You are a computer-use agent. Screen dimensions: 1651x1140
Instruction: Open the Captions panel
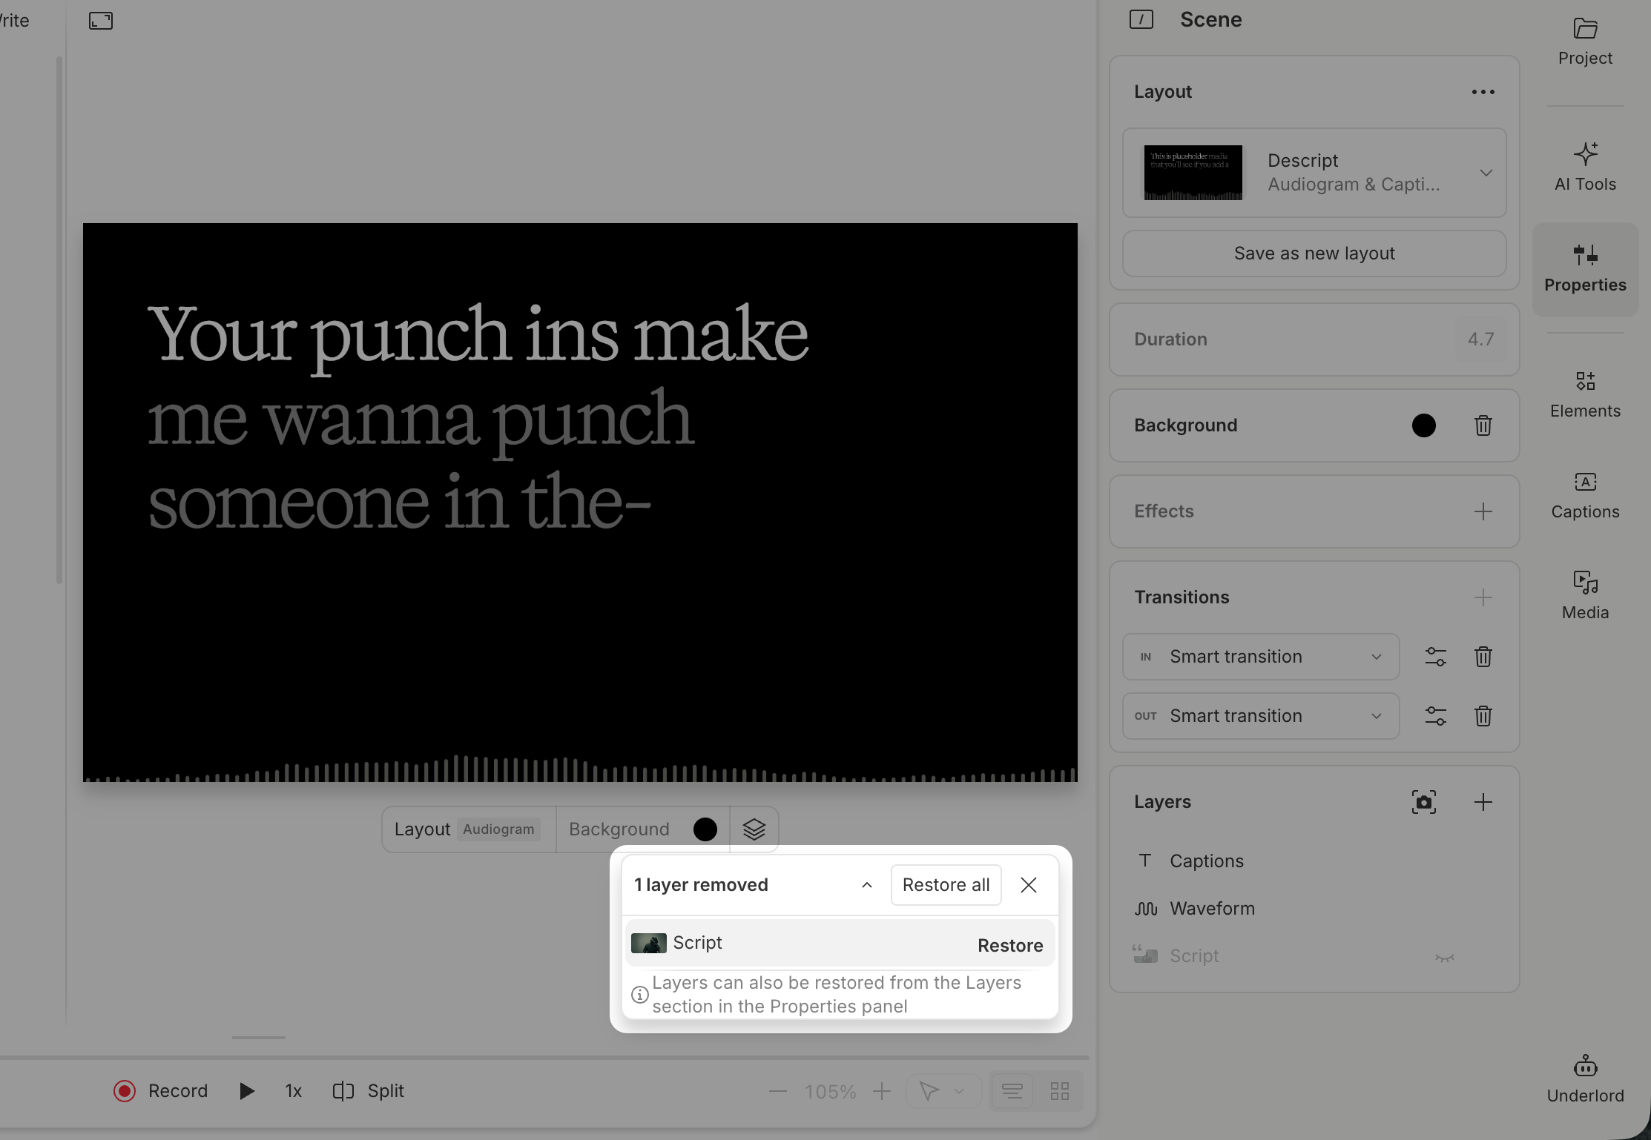click(1585, 493)
